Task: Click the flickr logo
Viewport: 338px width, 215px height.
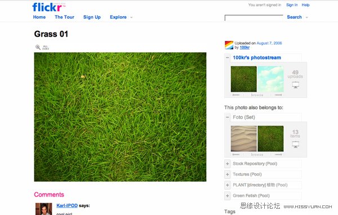Action: tap(48, 7)
